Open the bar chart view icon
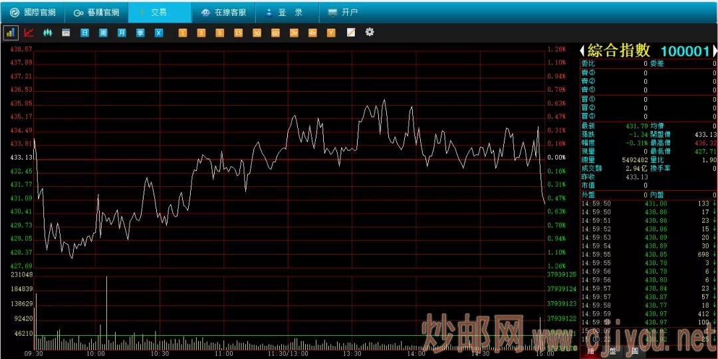The height and width of the screenshot is (359, 718). click(x=11, y=32)
